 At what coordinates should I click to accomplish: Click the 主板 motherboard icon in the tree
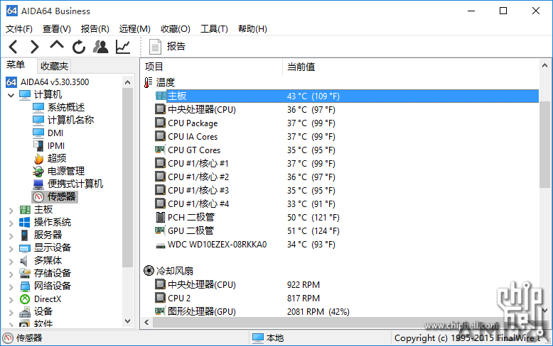(25, 210)
